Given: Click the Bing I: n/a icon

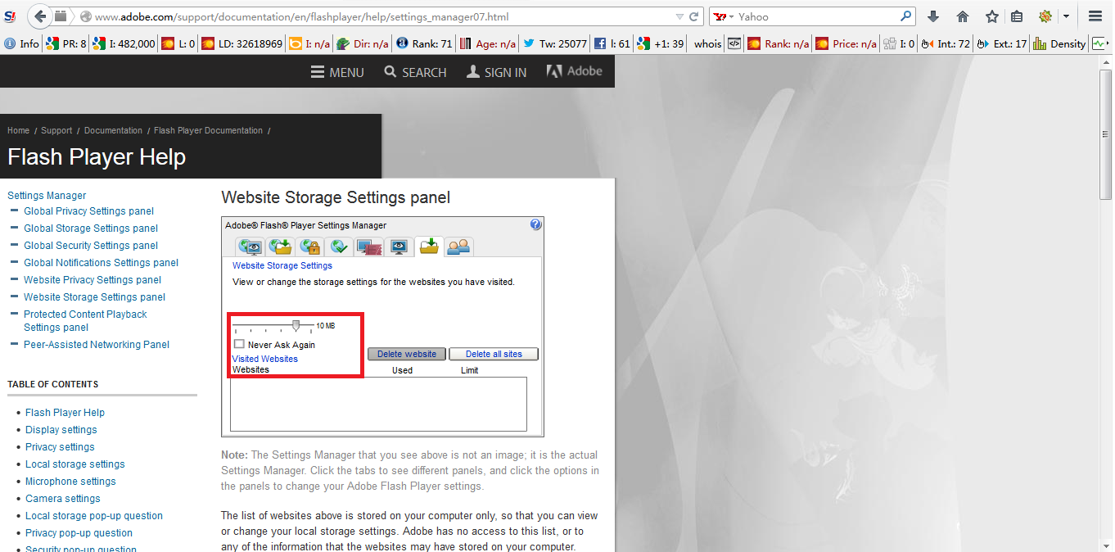Looking at the screenshot, I should 310,44.
